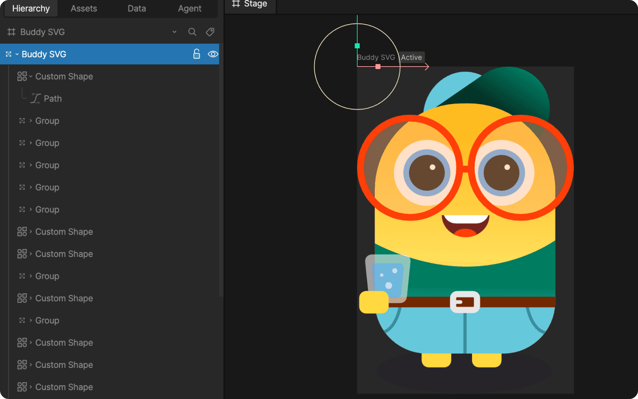Click the Buddy SVG label on stage
This screenshot has width=638, height=399.
(x=376, y=57)
